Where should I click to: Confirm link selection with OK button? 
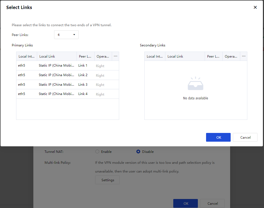point(218,137)
